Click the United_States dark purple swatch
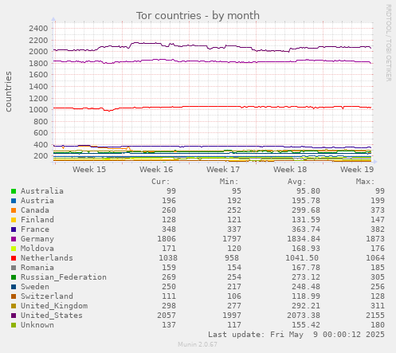Screen dimensions: 396x353 point(14,316)
